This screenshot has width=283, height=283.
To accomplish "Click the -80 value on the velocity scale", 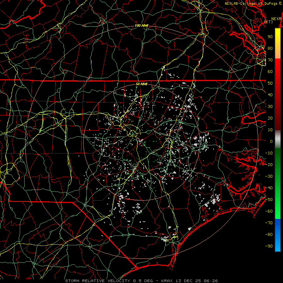I will point(269,235).
